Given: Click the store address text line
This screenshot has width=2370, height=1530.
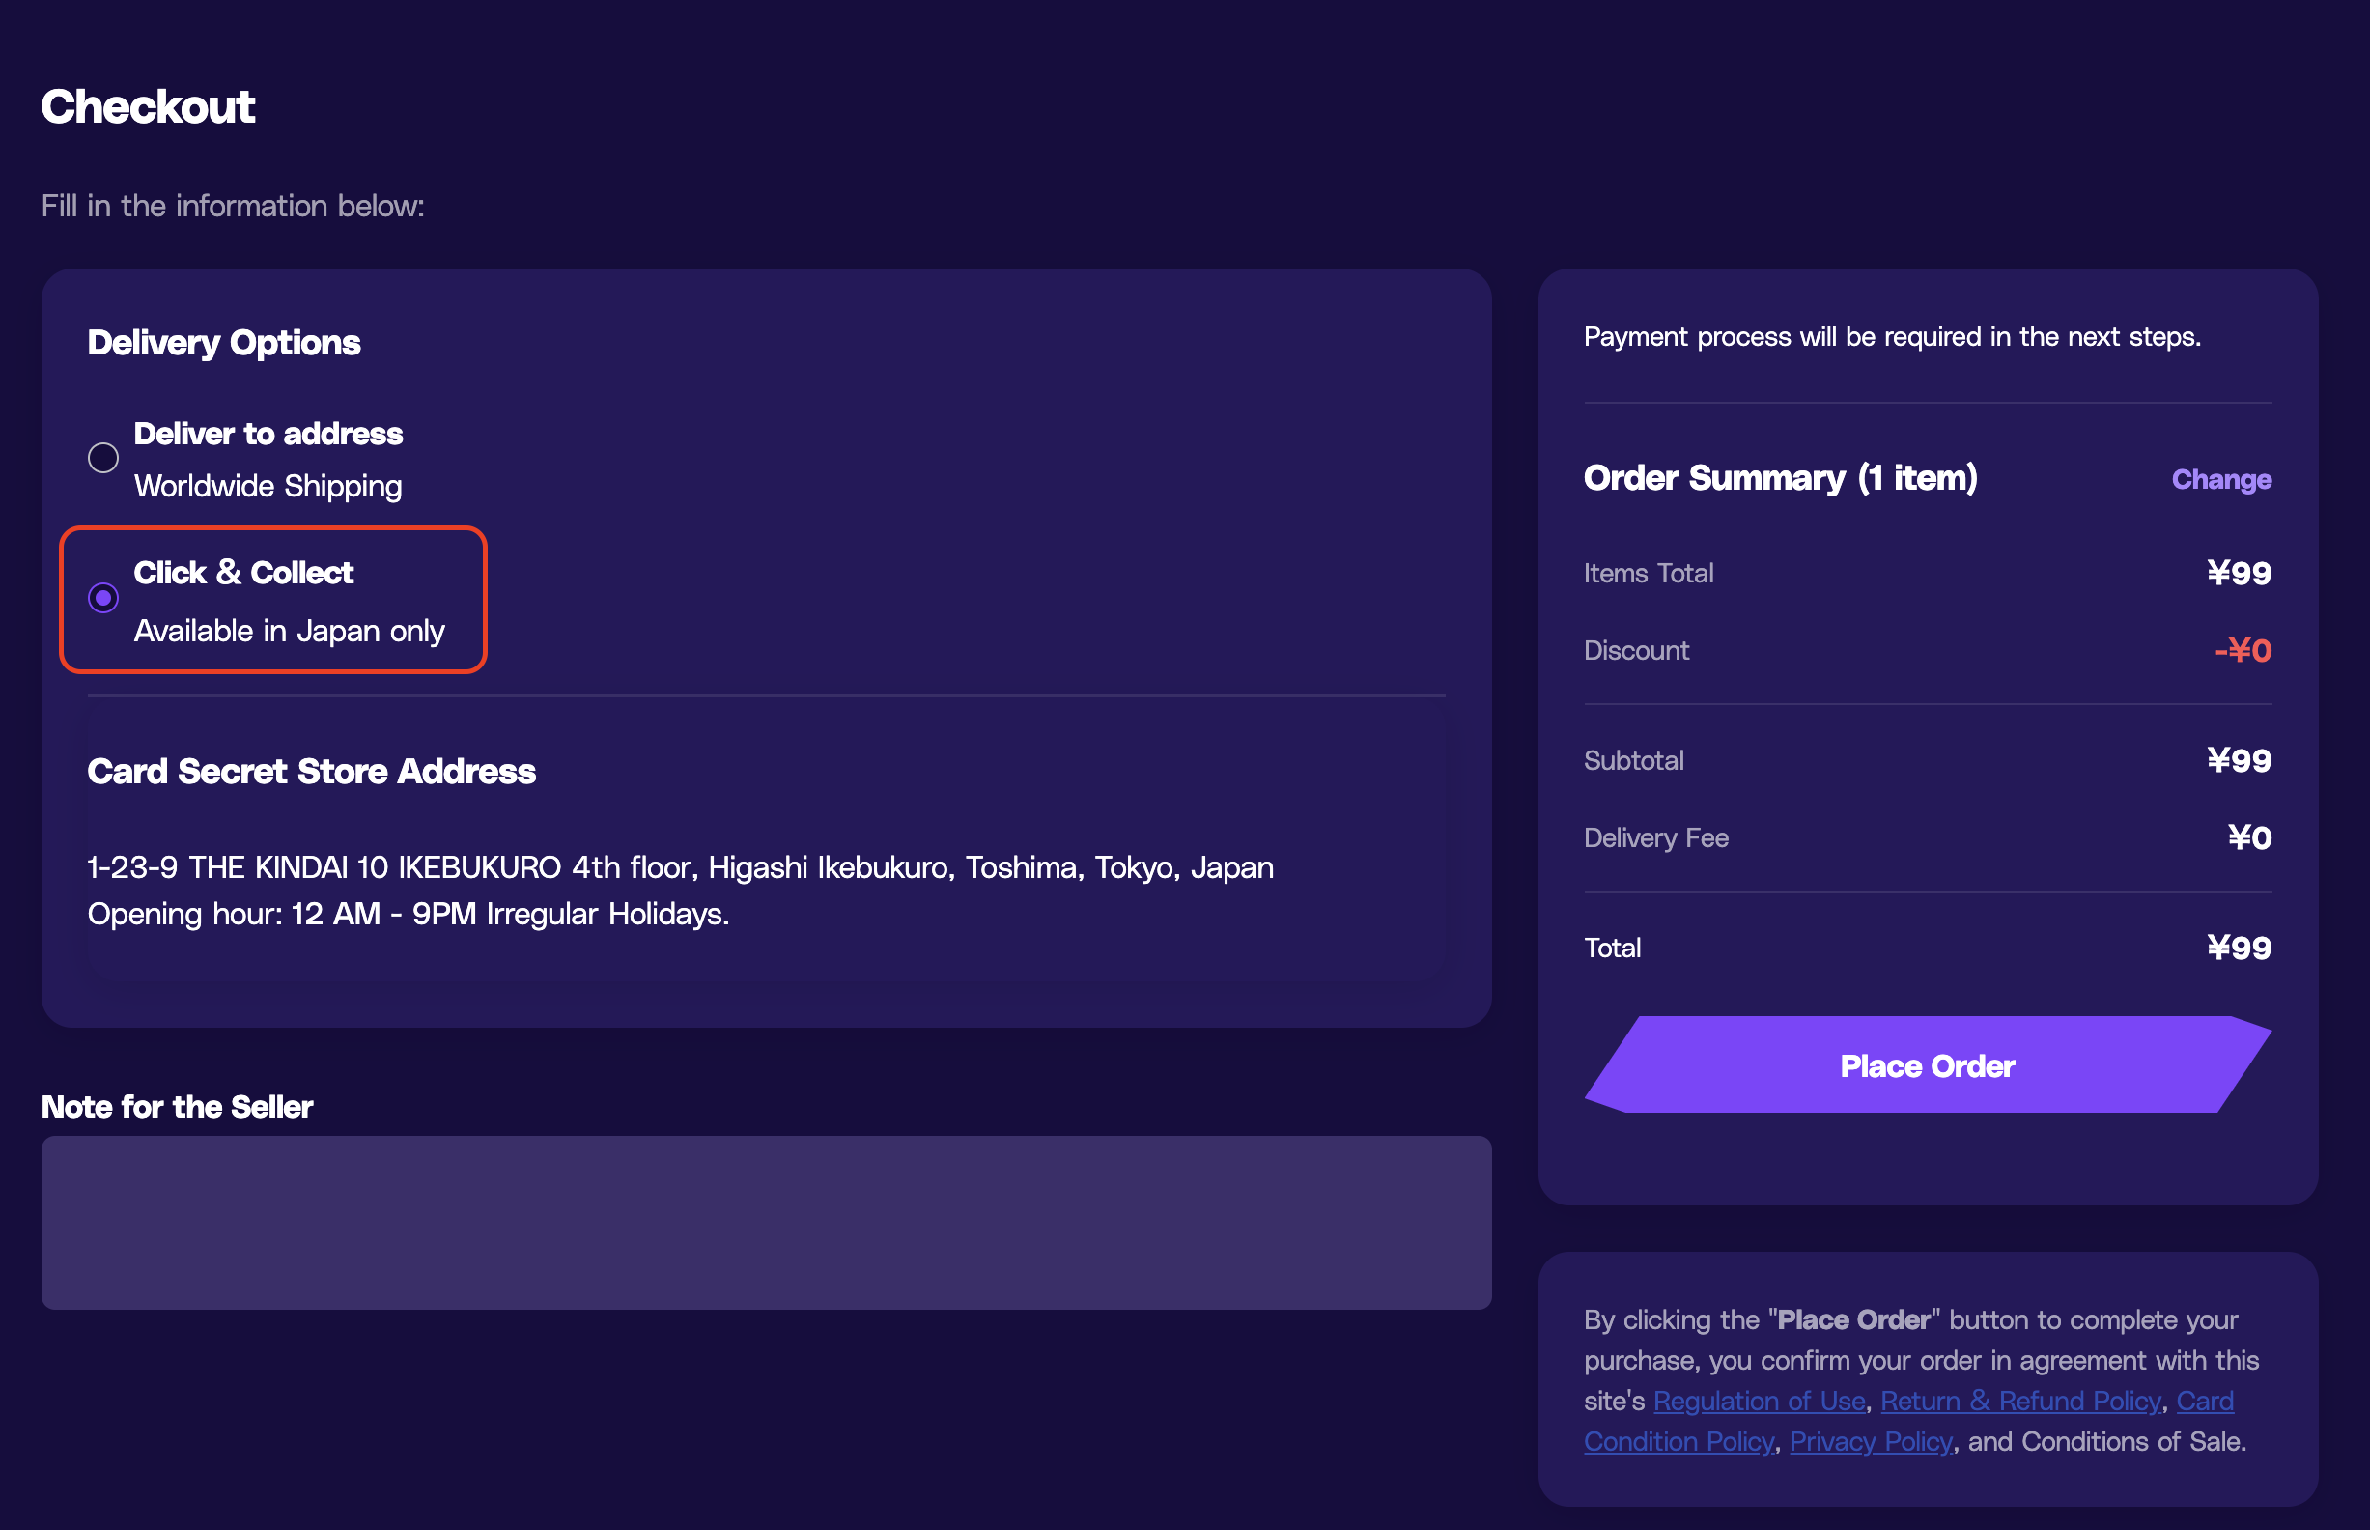Looking at the screenshot, I should point(681,867).
